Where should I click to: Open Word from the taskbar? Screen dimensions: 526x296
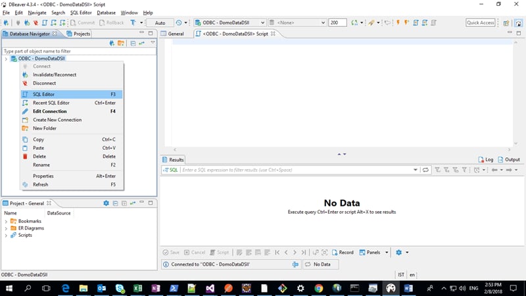pos(408,288)
